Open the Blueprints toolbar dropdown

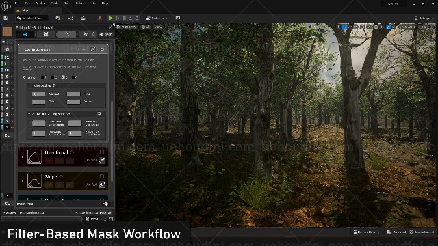(x=72, y=18)
